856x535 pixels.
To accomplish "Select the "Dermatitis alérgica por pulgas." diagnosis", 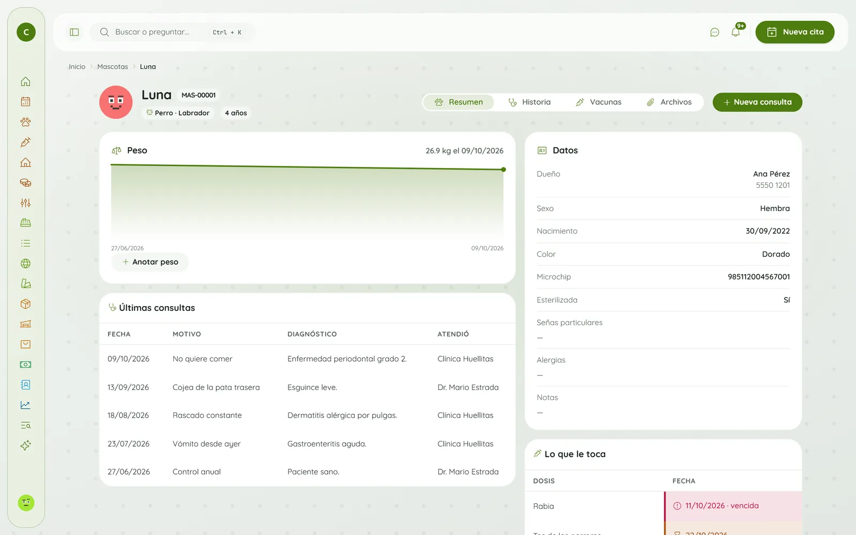I will 342,415.
